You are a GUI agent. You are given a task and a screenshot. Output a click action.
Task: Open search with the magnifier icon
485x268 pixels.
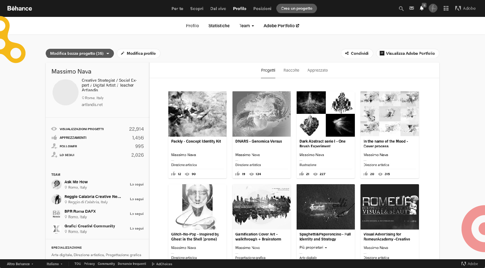401,9
